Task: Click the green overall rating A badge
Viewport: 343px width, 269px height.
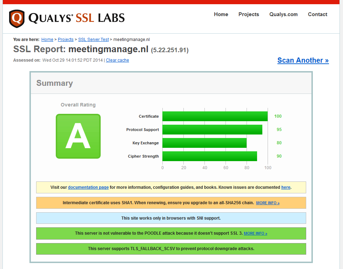Action: pyautogui.click(x=78, y=136)
